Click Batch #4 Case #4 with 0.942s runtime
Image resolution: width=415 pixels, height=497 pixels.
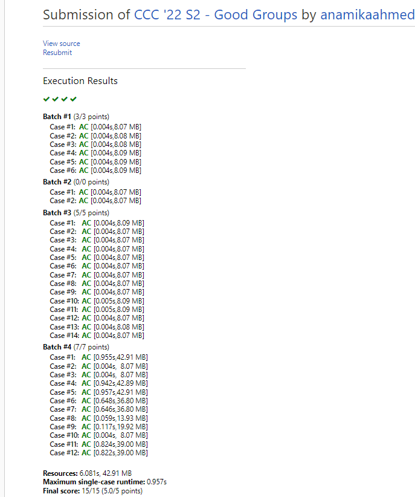[x=99, y=383]
